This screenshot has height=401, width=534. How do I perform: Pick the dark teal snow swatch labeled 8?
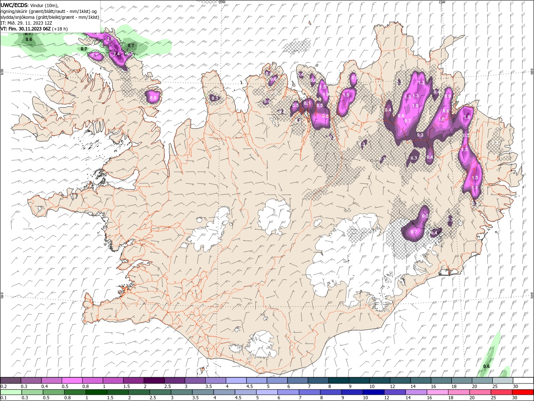[338, 381]
